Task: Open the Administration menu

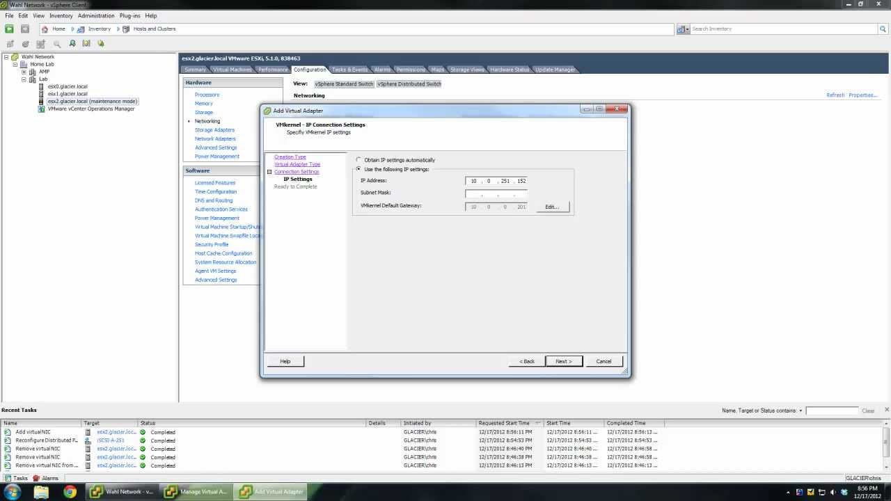Action: pyautogui.click(x=96, y=15)
